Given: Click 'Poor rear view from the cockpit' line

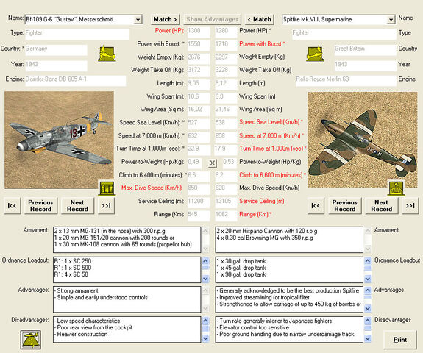Looking at the screenshot, I should click(93, 327).
